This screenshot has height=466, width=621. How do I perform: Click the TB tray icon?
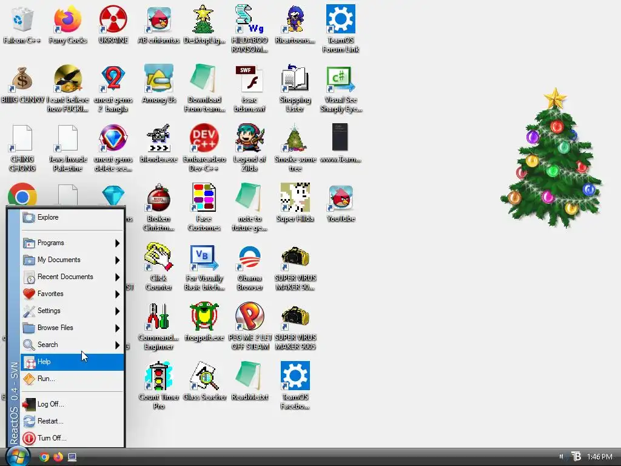(x=576, y=456)
